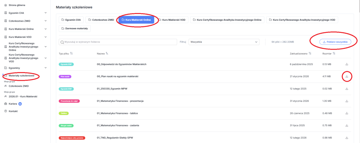
Task: Download the Matematyka Finansowa - prezentacja file
Action: tap(347, 101)
